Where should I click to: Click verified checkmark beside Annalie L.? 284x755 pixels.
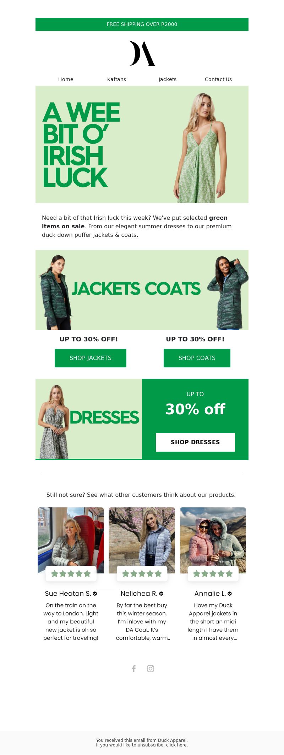point(230,594)
